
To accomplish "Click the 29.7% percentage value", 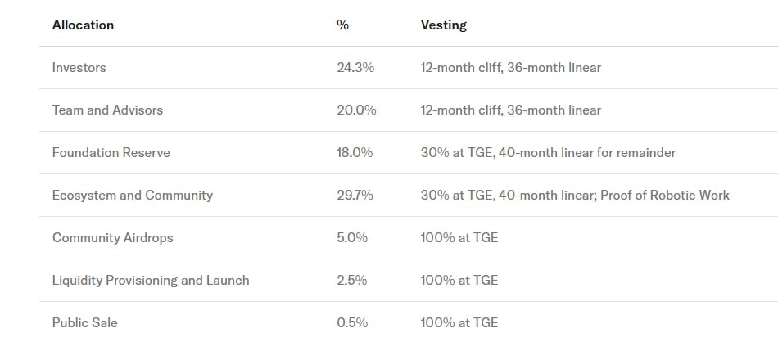I will (x=355, y=195).
